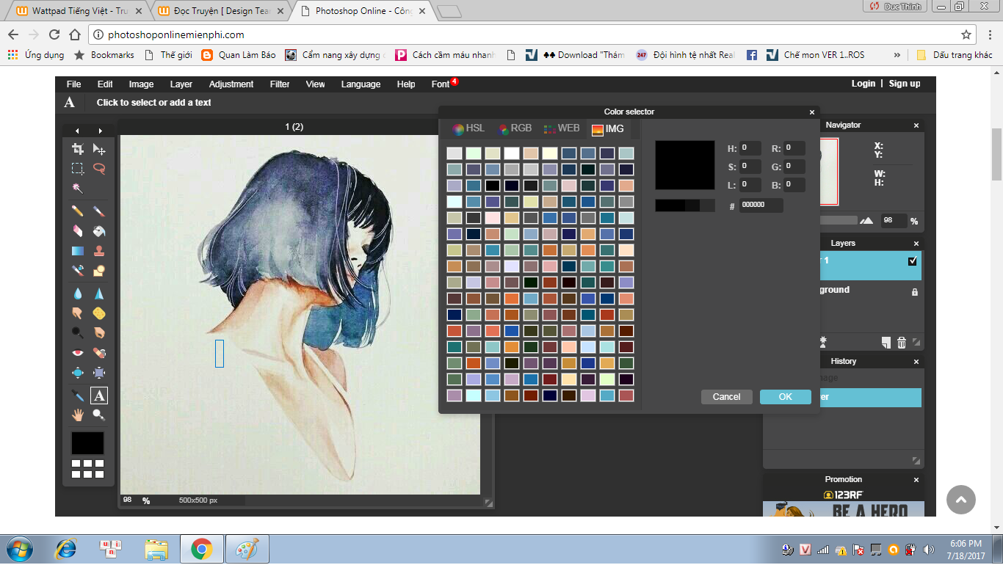Screen dimensions: 1003x565
Task: Pick the Magic Wand tool
Action: pyautogui.click(x=77, y=188)
